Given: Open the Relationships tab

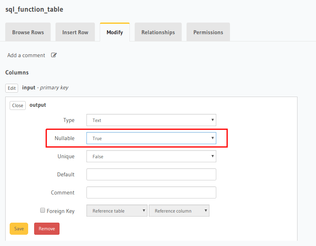Looking at the screenshot, I should 158,32.
